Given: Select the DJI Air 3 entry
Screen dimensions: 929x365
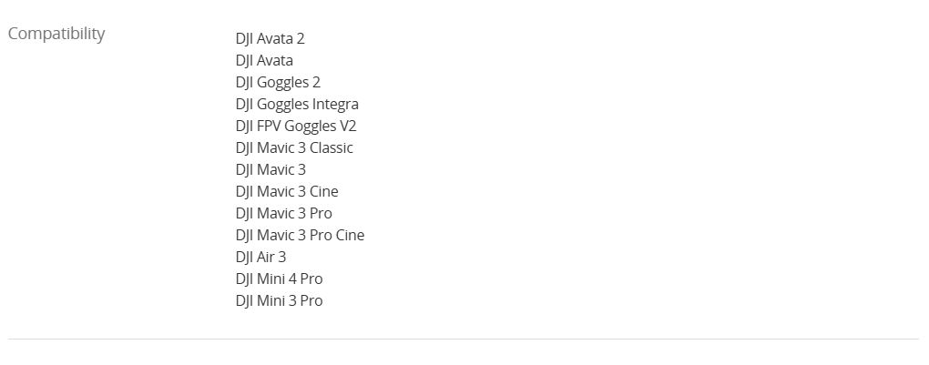Looking at the screenshot, I should [x=260, y=257].
